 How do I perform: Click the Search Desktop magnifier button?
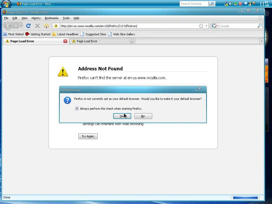click(x=212, y=4)
